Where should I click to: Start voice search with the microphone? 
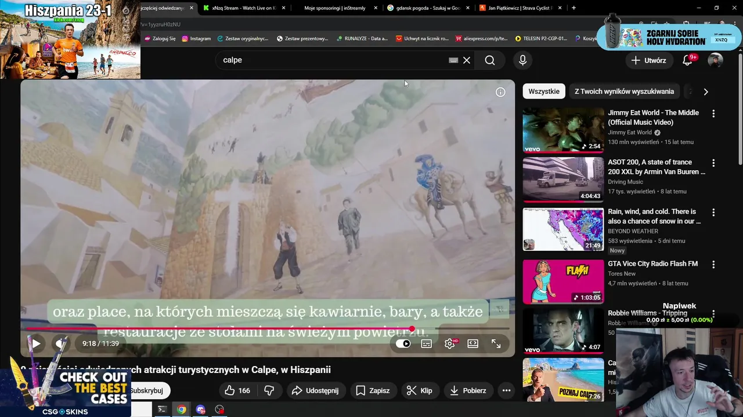pos(522,60)
